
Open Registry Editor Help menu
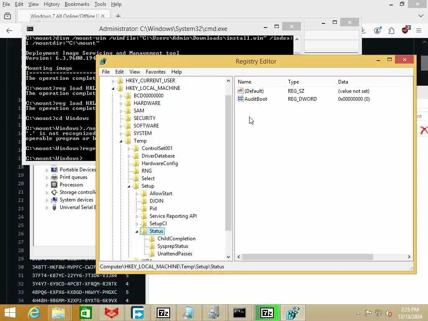pyautogui.click(x=176, y=72)
